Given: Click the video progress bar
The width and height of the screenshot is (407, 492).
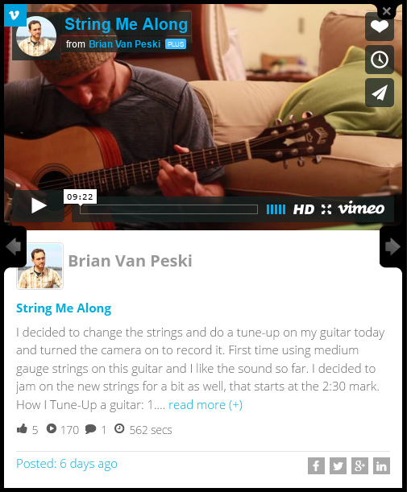Looking at the screenshot, I should pos(168,209).
